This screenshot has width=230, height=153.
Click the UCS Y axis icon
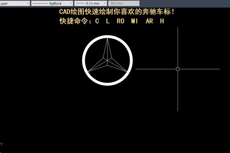point(2,144)
